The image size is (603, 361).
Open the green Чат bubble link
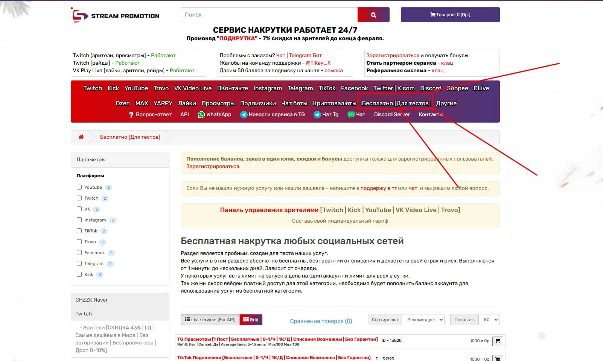(356, 114)
